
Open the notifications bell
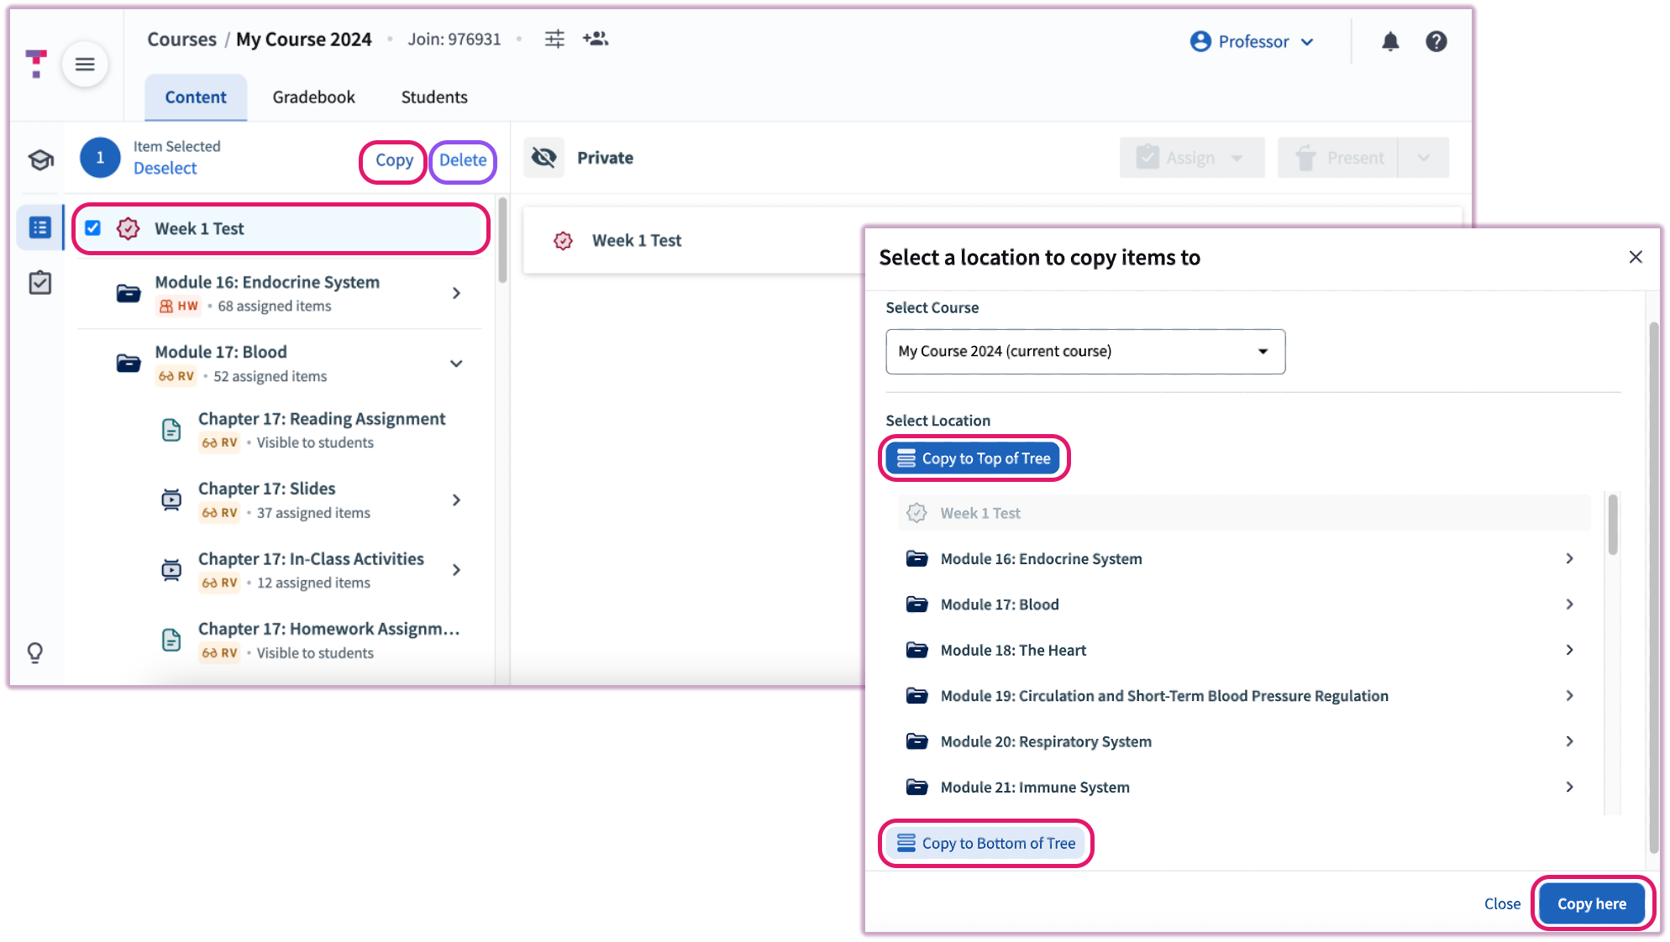click(x=1390, y=41)
